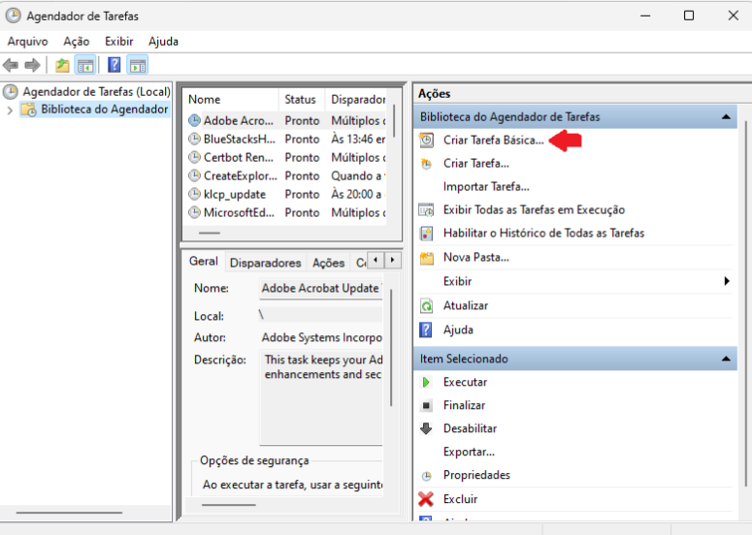Image resolution: width=752 pixels, height=535 pixels.
Task: Click Exportar... action
Action: [469, 452]
